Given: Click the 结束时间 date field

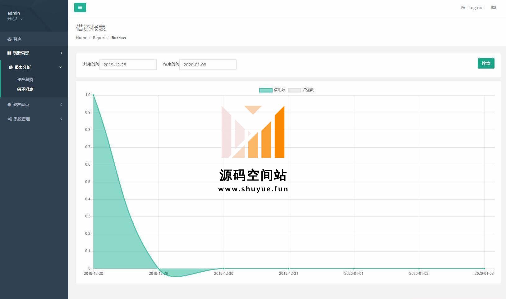Looking at the screenshot, I should pyautogui.click(x=208, y=65).
